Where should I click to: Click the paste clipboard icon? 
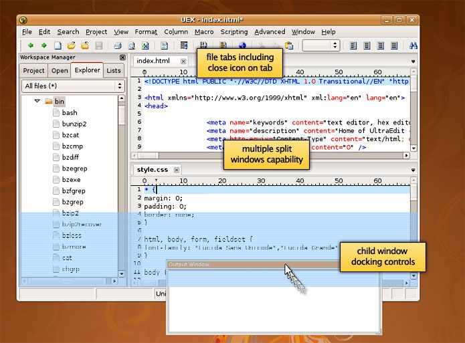[x=289, y=45]
